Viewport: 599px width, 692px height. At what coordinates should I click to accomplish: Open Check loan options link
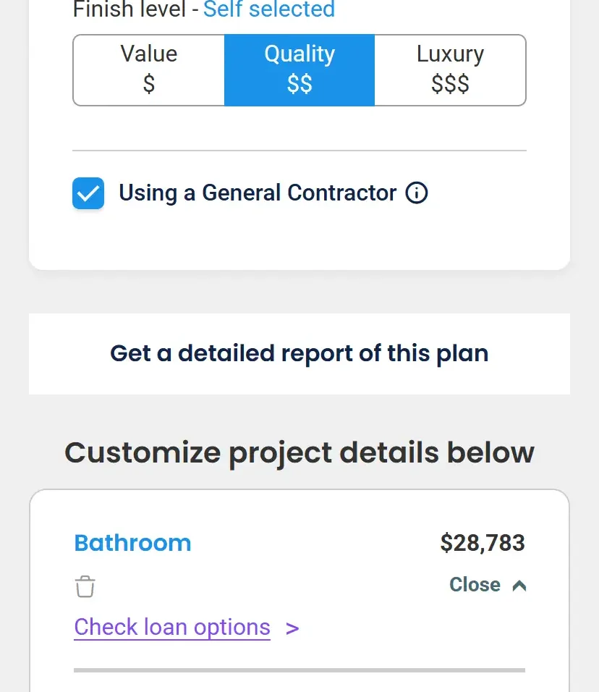point(172,627)
